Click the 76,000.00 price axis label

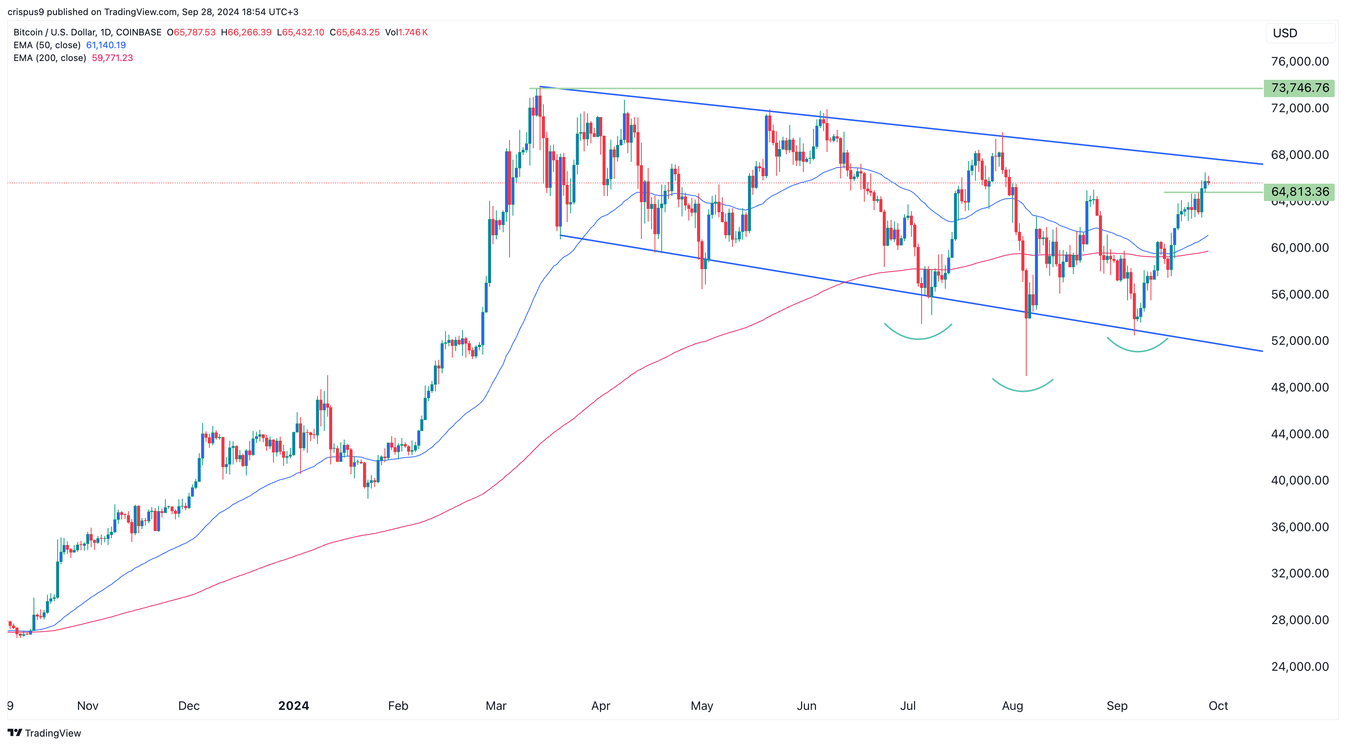[x=1300, y=62]
